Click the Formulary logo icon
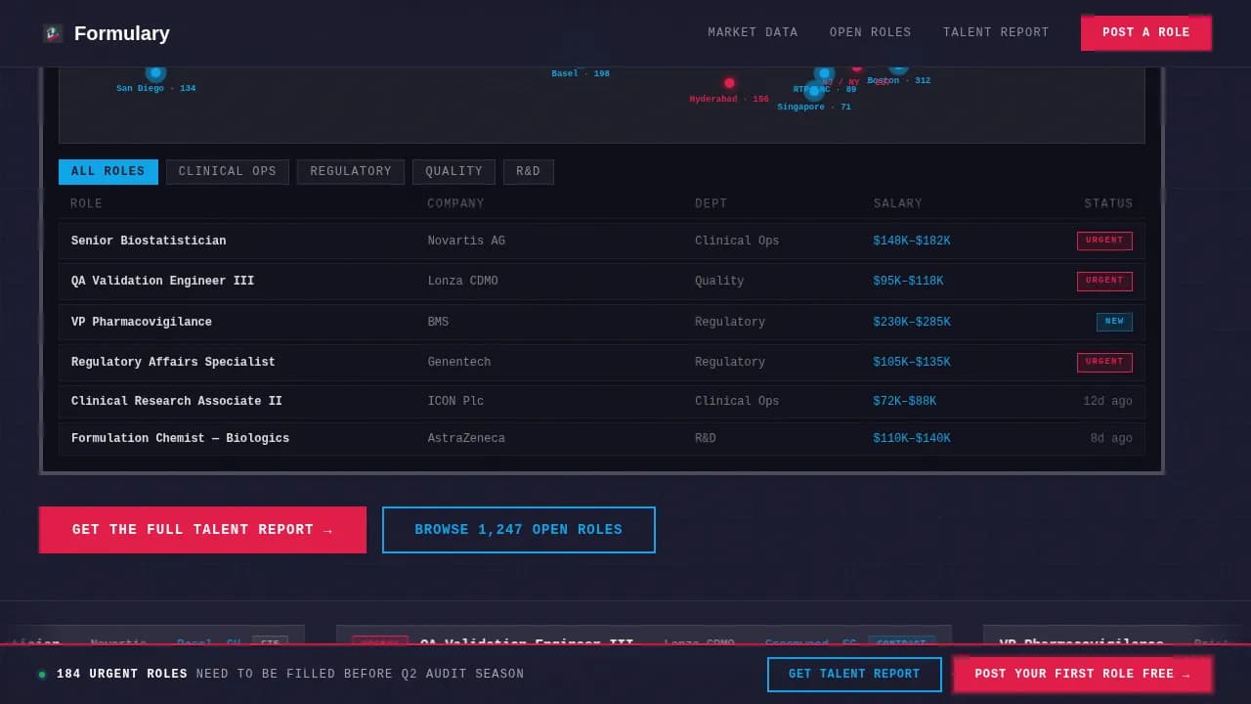Image resolution: width=1251 pixels, height=704 pixels. [x=53, y=33]
